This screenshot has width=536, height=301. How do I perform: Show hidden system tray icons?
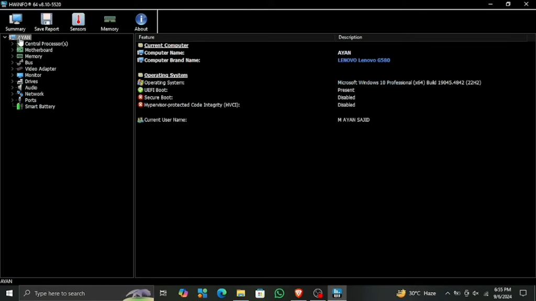click(x=448, y=293)
